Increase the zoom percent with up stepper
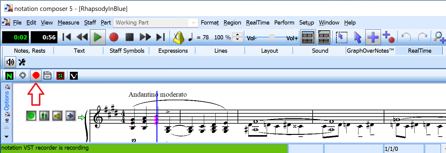446x153 pixels. click(237, 35)
